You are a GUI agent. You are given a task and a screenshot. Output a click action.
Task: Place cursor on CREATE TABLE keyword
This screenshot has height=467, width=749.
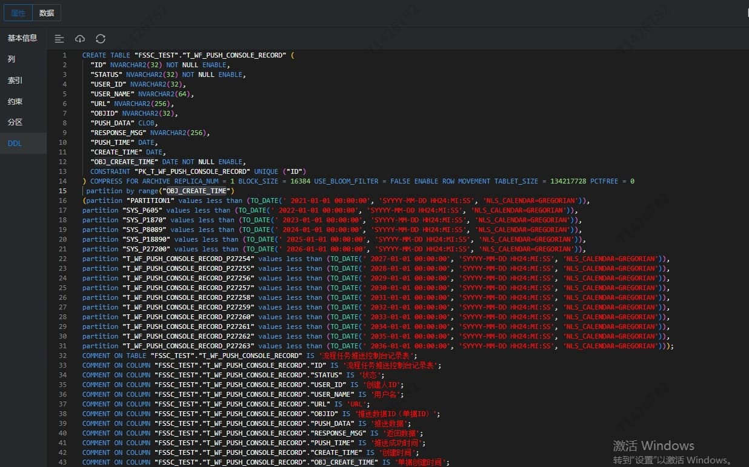(106, 55)
